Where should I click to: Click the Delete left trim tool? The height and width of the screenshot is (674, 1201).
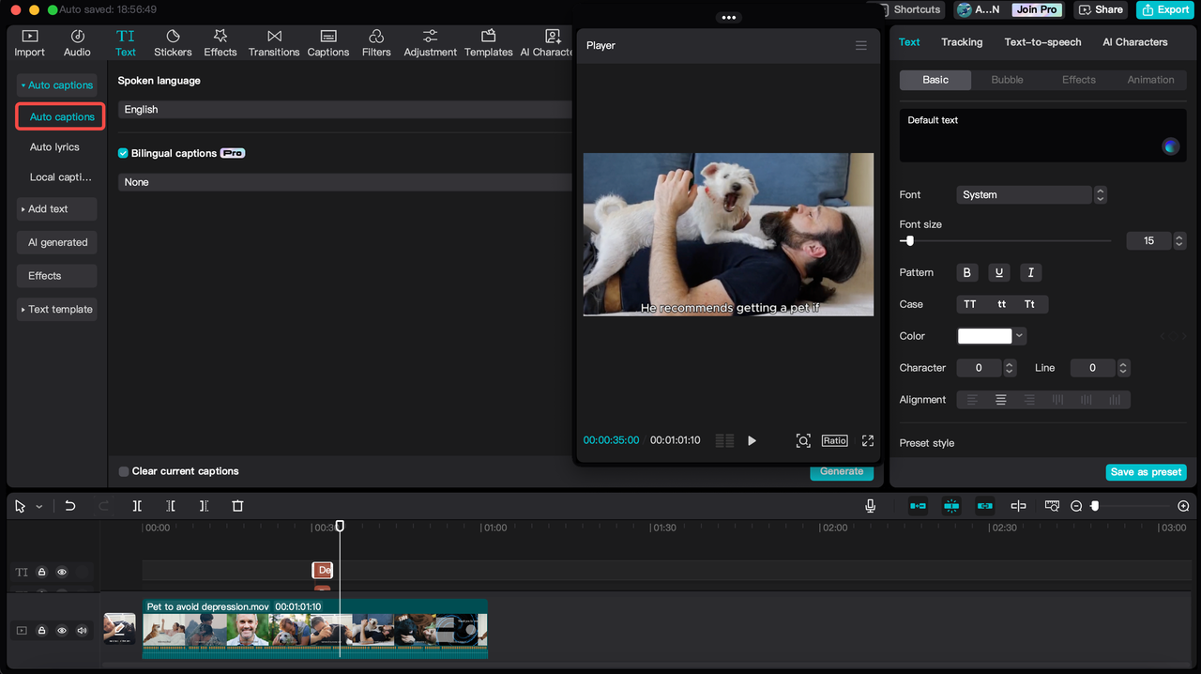(170, 506)
